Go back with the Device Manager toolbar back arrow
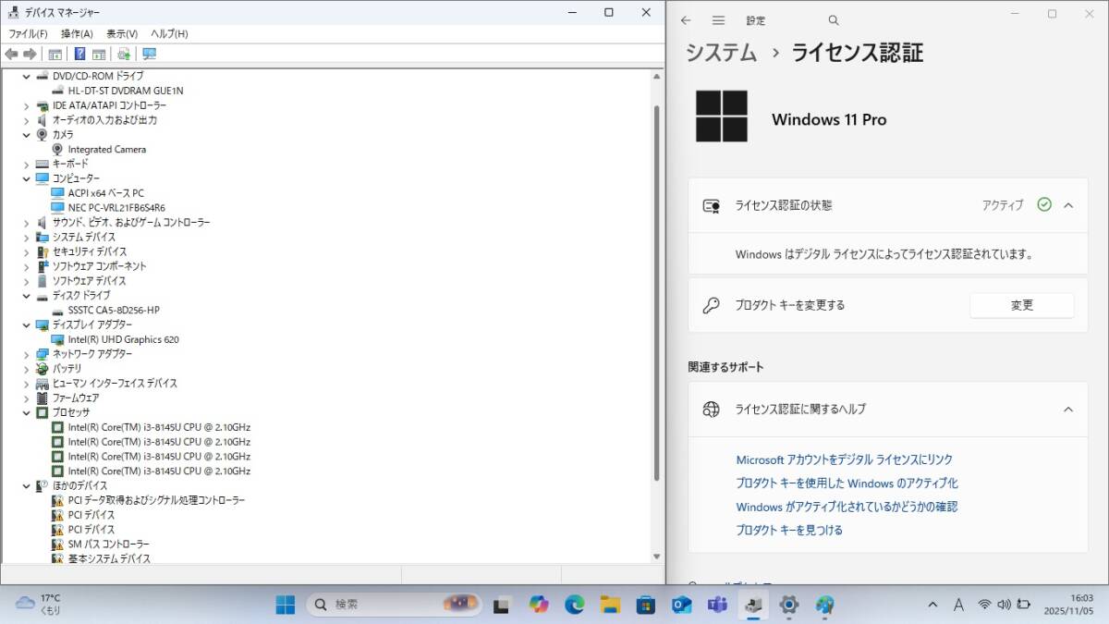 12,54
